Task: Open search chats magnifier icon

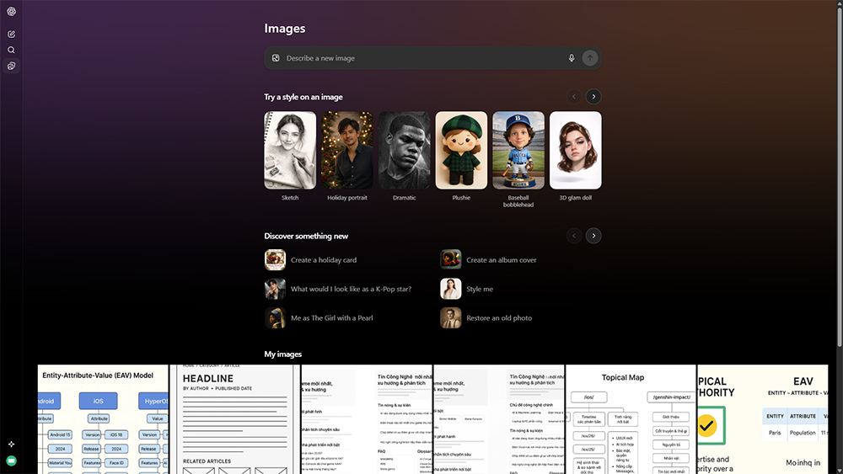Action: [11, 50]
